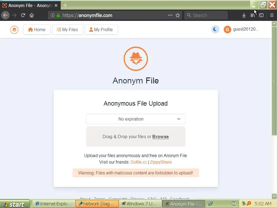Bookmark this page with star icon

178,15
